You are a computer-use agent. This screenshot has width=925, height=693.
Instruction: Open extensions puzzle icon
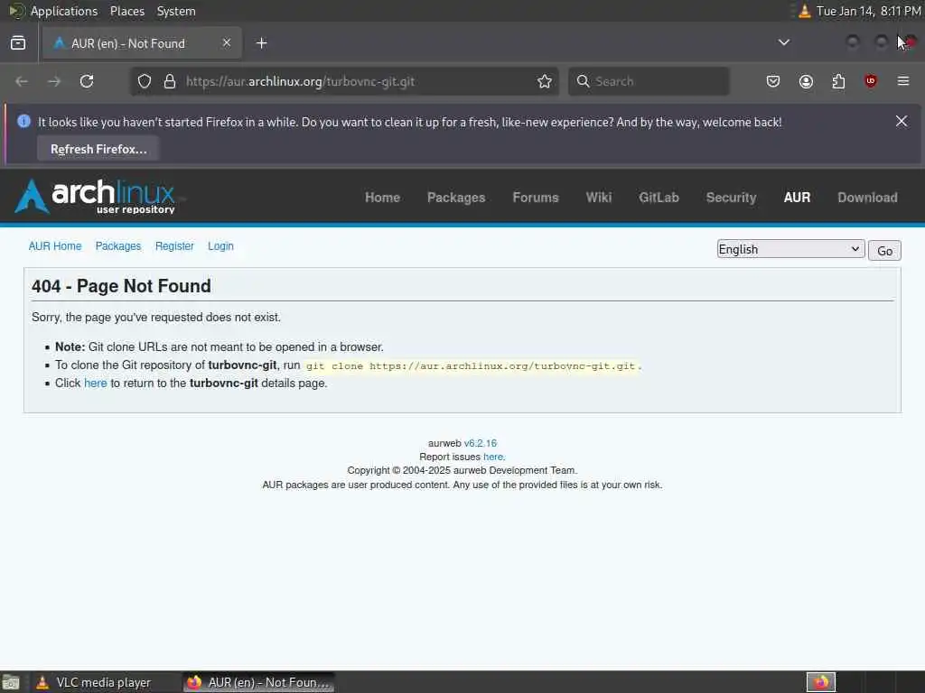point(838,81)
